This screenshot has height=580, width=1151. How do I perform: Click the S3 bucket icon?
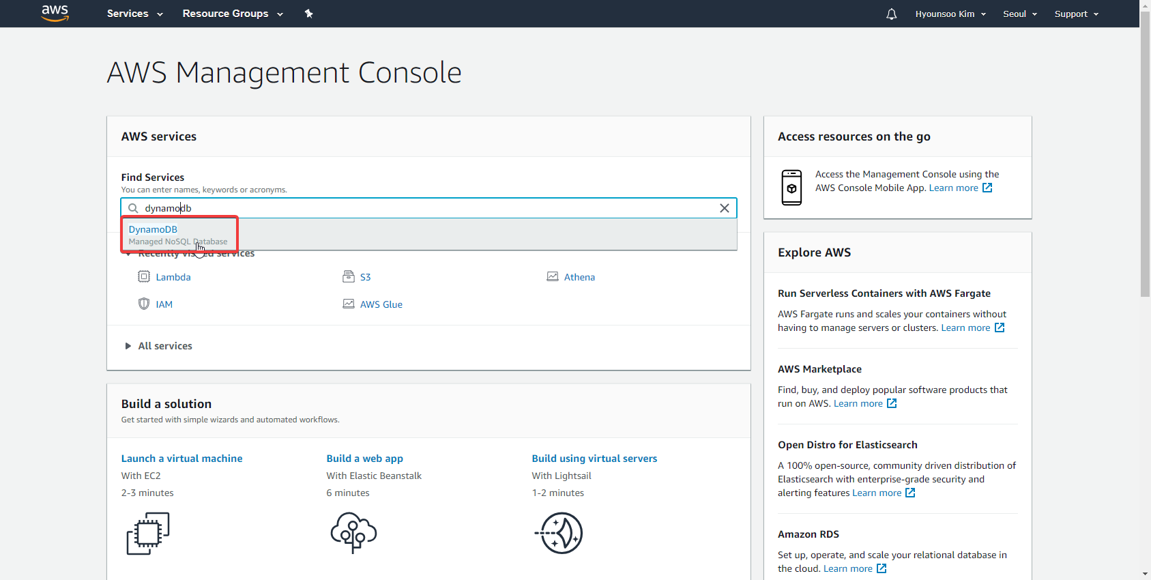point(349,276)
